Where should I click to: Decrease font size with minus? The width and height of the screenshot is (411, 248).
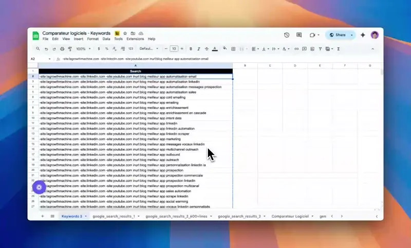166,49
